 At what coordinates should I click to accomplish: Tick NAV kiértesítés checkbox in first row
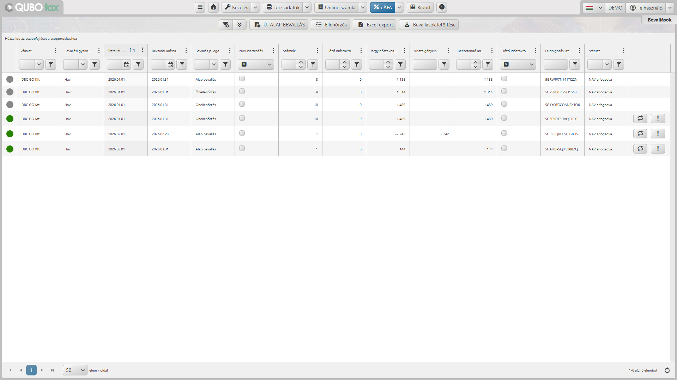242,79
